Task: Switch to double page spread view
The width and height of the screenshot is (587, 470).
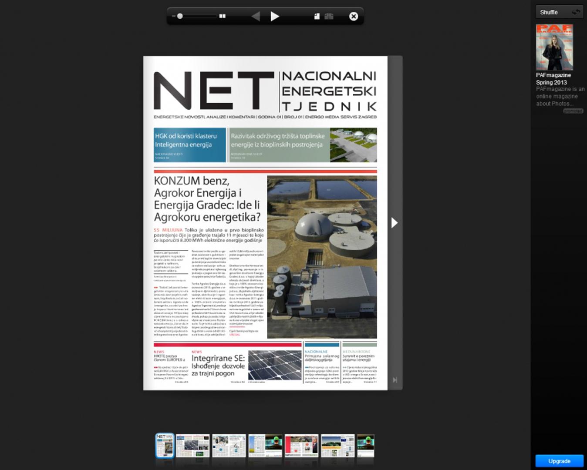Action: click(x=329, y=17)
